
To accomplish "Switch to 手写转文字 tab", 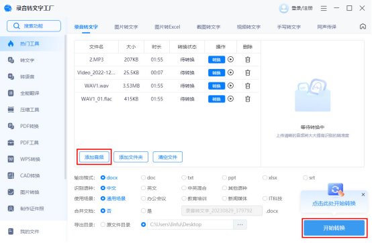I will point(289,27).
